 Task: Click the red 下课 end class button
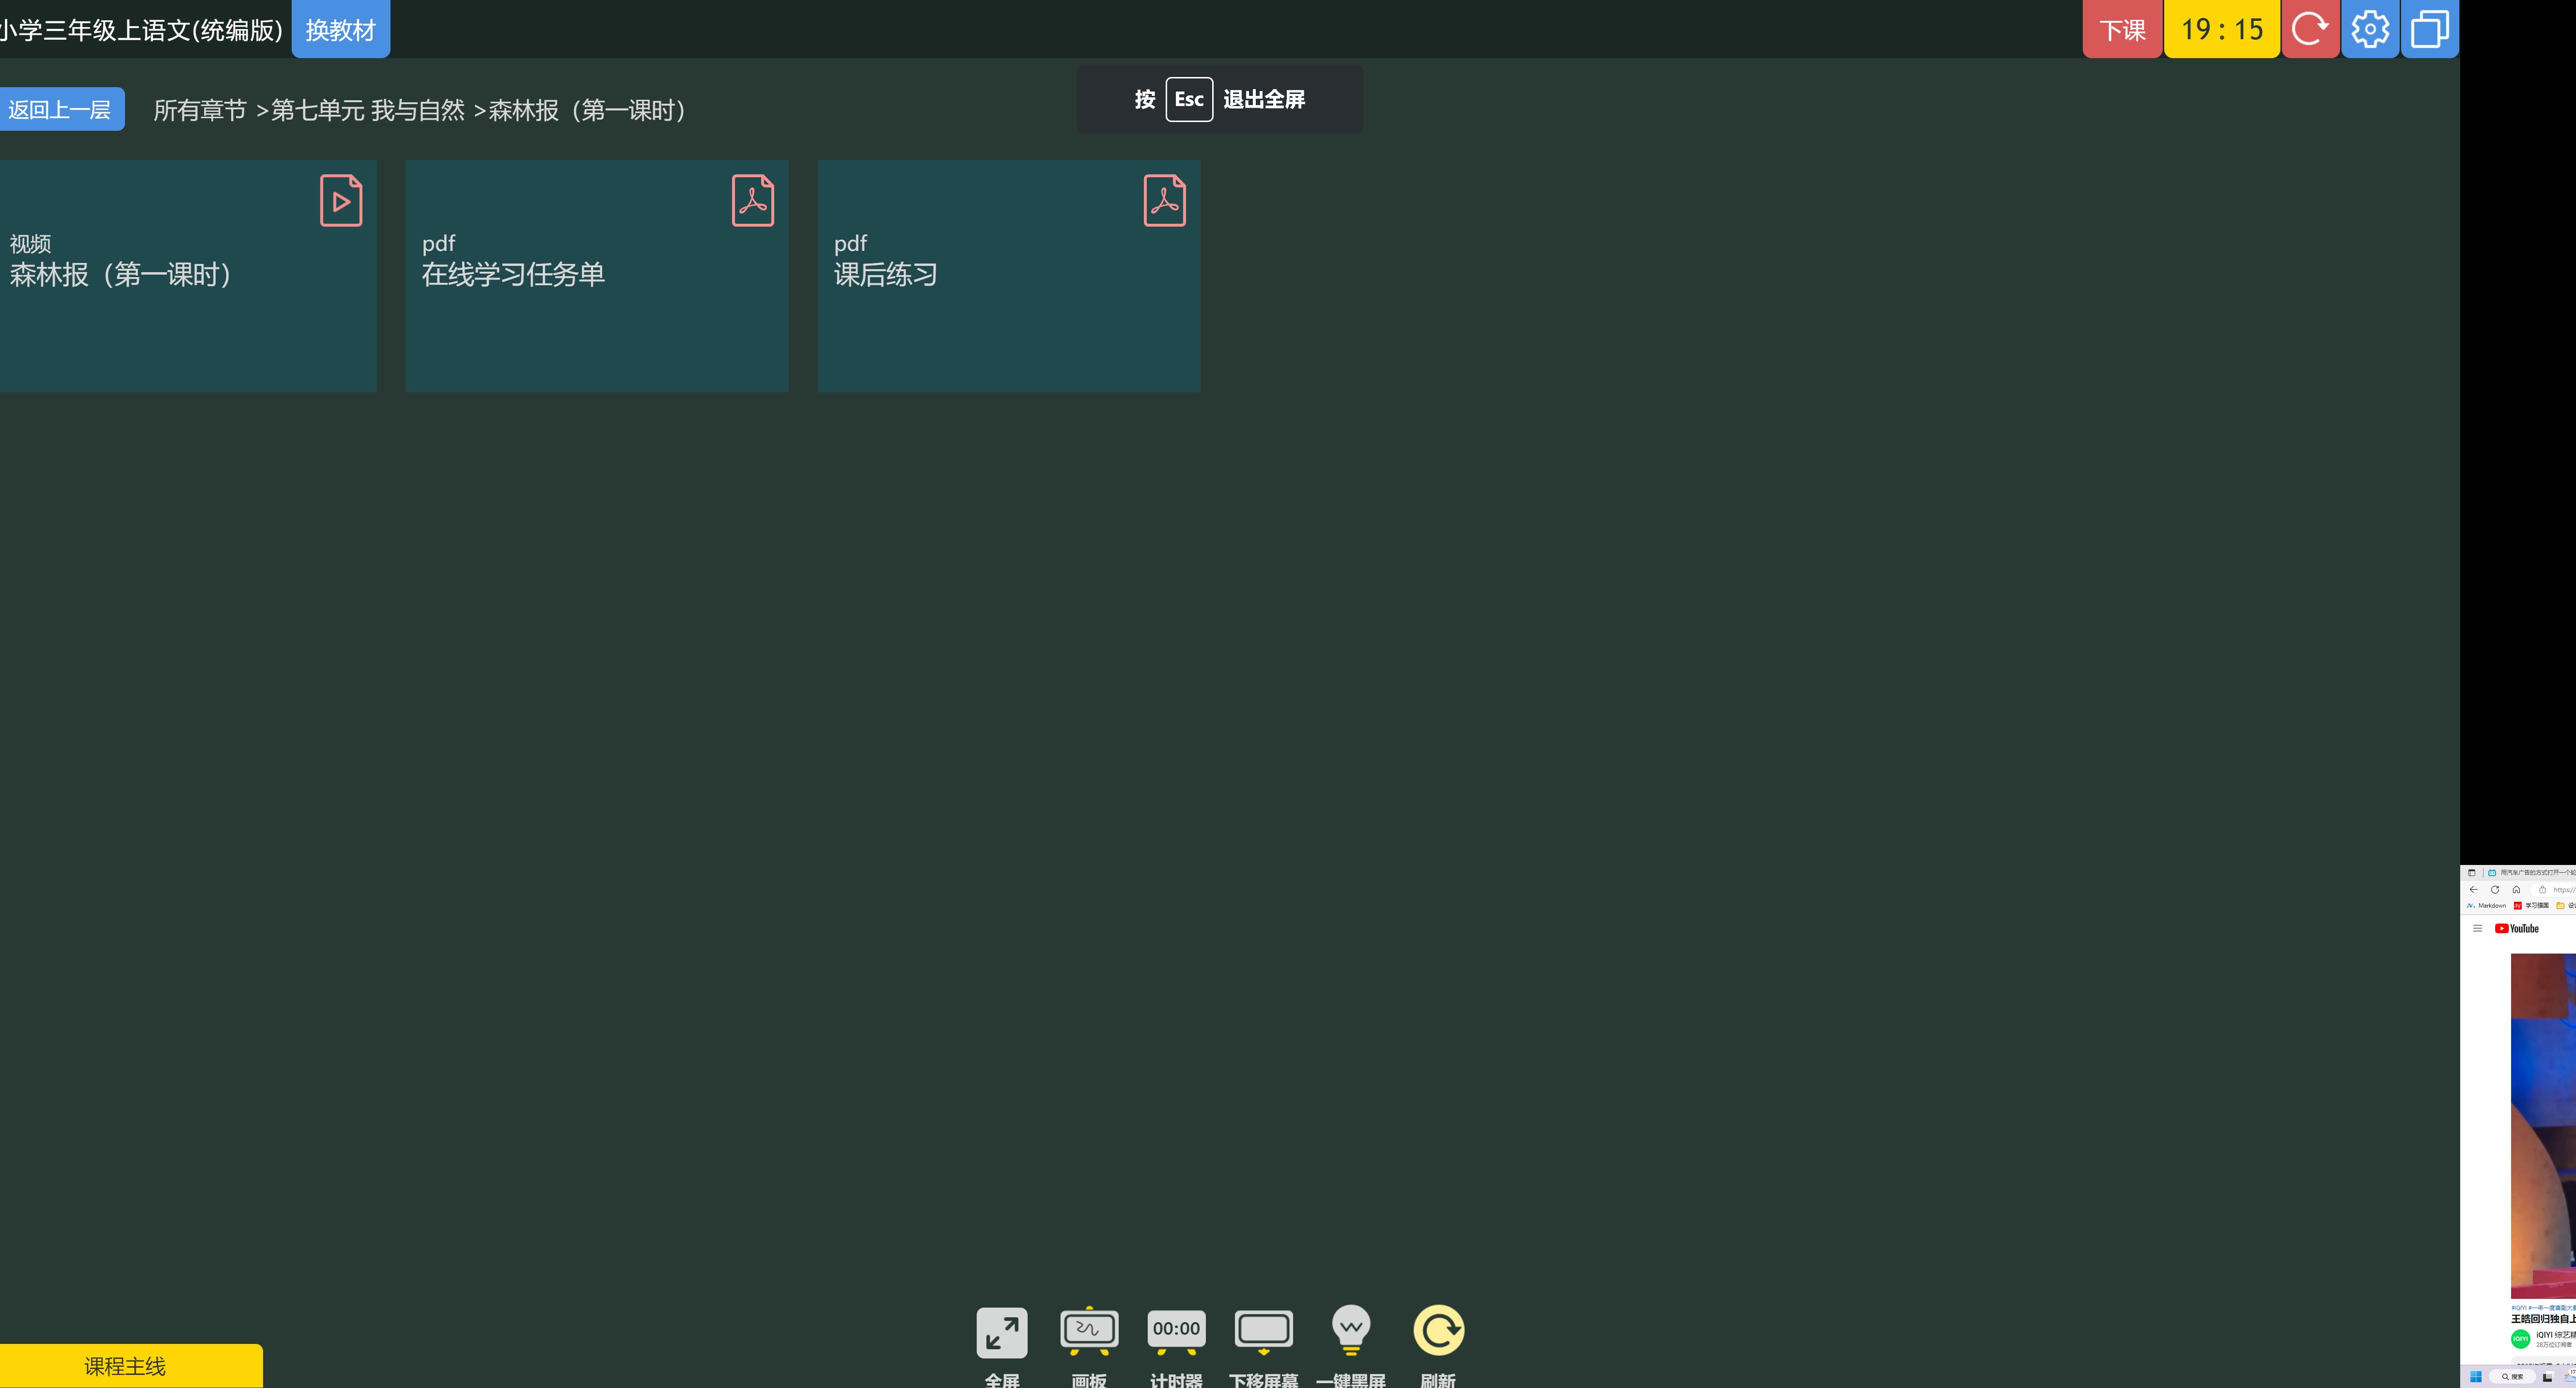2122,29
